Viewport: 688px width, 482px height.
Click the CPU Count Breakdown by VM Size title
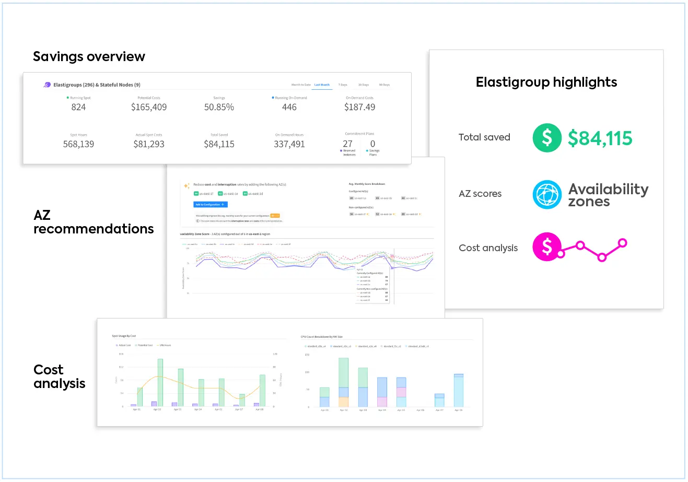coord(322,337)
